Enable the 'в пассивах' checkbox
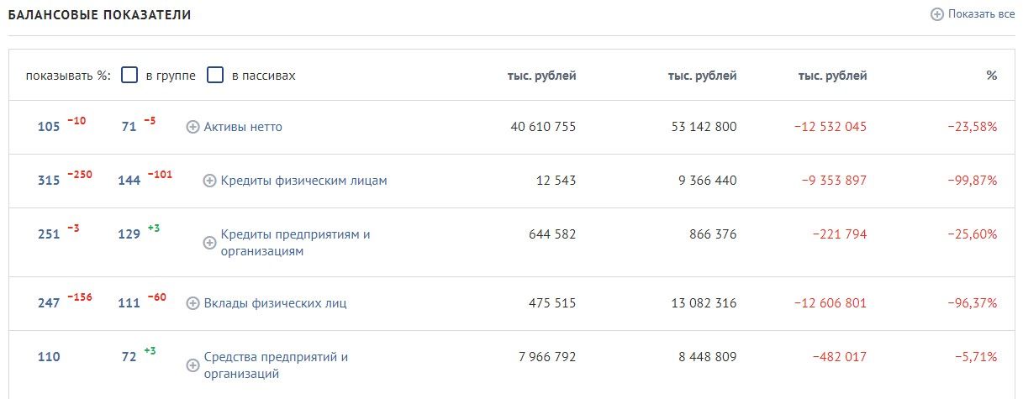The image size is (1023, 399). [x=215, y=75]
